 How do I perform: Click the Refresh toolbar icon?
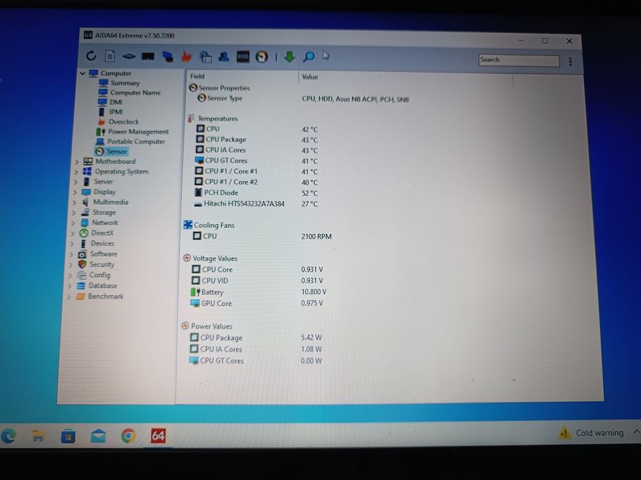91,56
